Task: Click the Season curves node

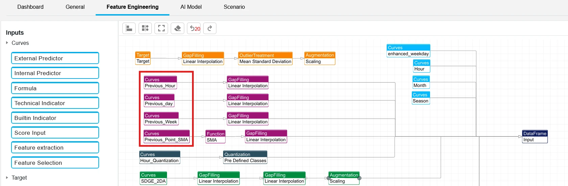Action: 421,98
